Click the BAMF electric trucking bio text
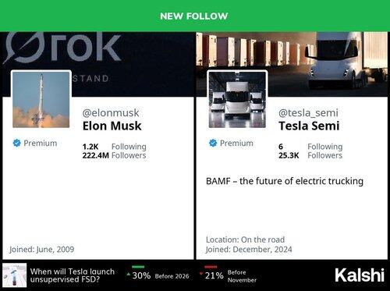Image resolution: width=390 pixels, height=291 pixels. pyautogui.click(x=285, y=181)
